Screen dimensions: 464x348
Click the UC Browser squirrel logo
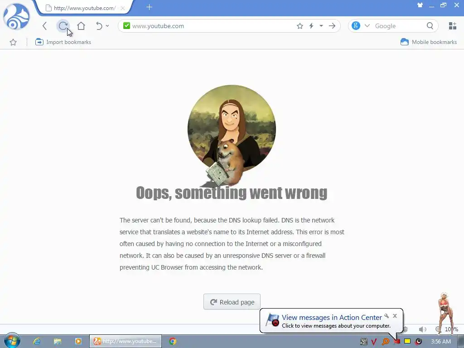point(16,17)
